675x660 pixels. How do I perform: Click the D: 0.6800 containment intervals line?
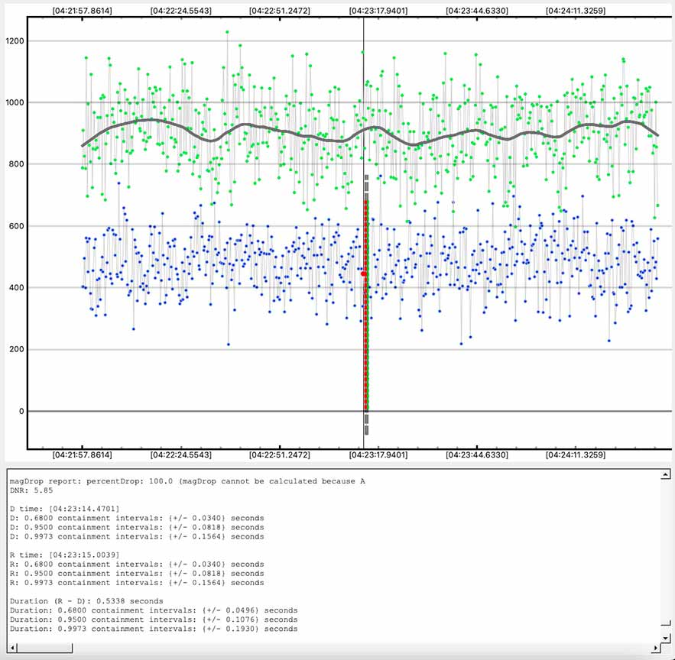coord(137,518)
